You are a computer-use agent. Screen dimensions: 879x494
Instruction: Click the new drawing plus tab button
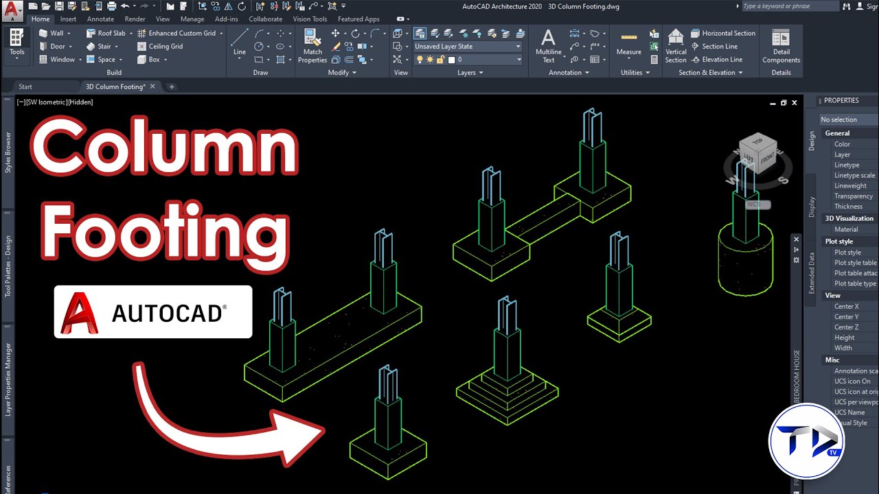click(x=172, y=87)
